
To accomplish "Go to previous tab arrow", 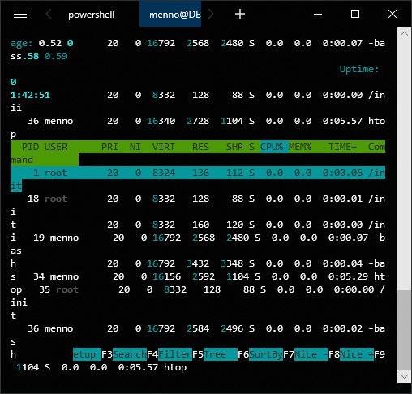I will pos(49,14).
